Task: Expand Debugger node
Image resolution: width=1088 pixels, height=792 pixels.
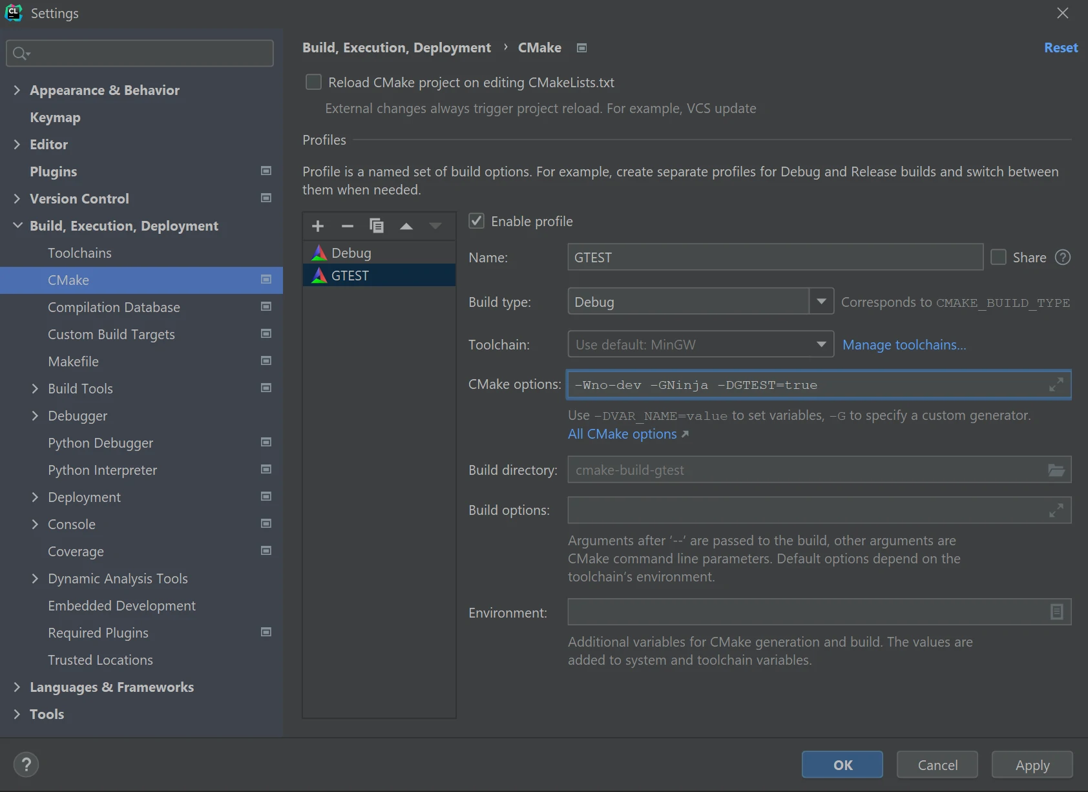Action: click(35, 415)
